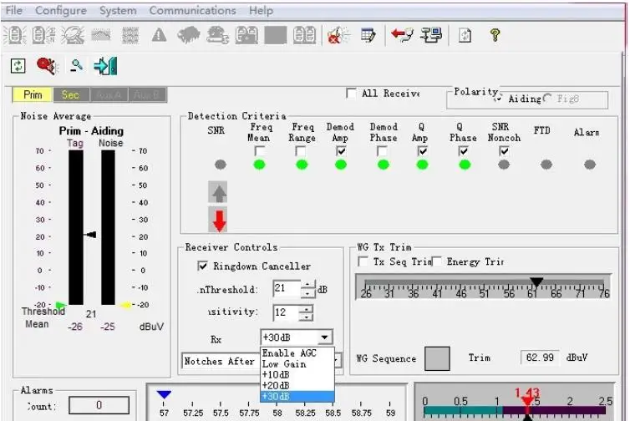Choose +10dB from the Rx list
Image resolution: width=630 pixels, height=421 pixels.
pos(297,375)
